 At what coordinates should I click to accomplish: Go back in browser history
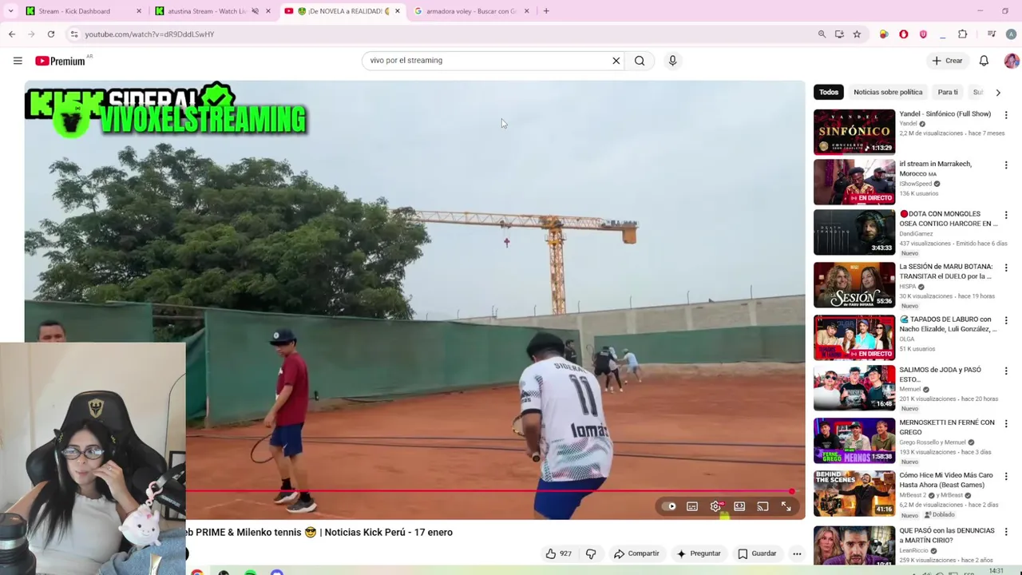(12, 34)
